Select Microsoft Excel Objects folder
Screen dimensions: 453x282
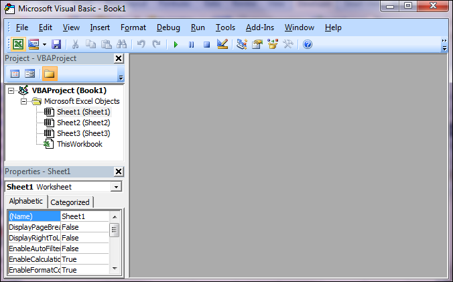pyautogui.click(x=82, y=101)
